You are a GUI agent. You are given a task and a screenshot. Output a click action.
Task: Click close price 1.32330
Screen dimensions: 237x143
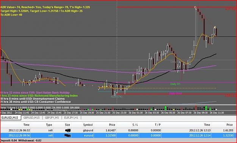pyautogui.click(x=228, y=135)
